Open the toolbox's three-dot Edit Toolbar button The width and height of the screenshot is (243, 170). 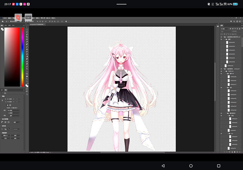click(x=27, y=81)
